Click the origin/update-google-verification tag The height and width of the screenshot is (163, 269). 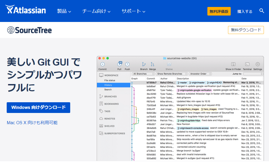194,90
